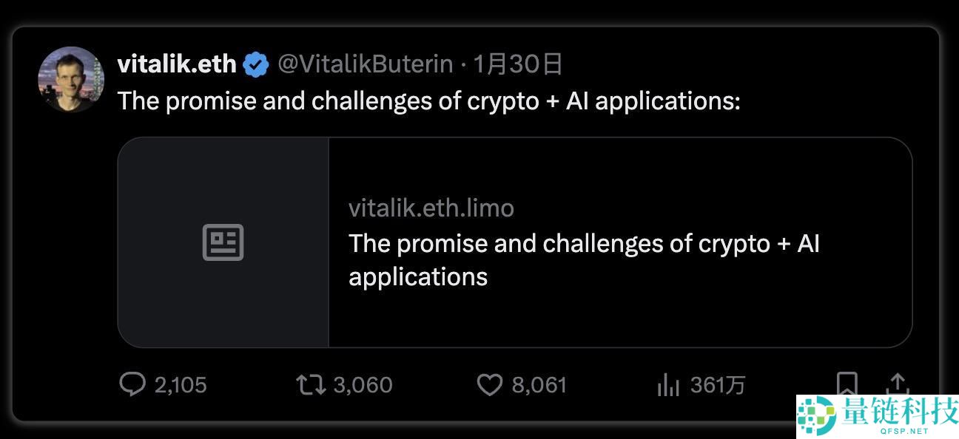Open the link card article title
Viewport: 959px width, 439px height.
tap(584, 259)
